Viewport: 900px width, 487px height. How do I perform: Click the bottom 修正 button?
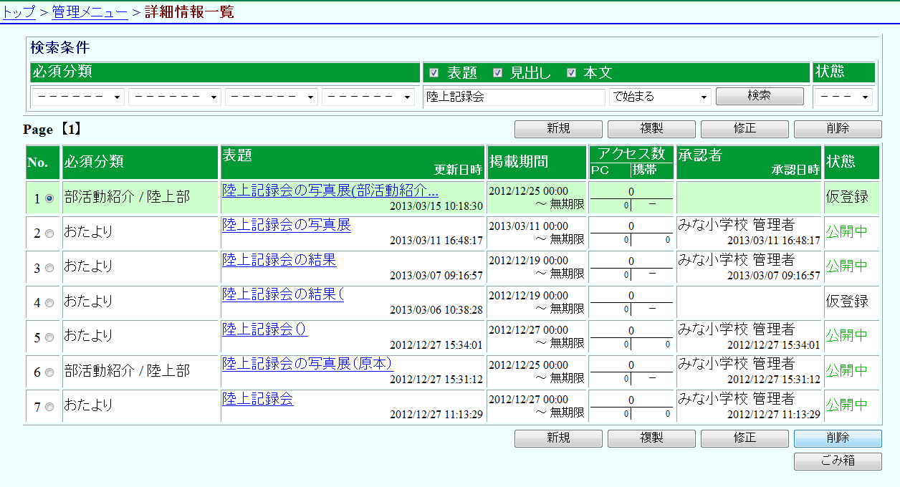tap(745, 438)
